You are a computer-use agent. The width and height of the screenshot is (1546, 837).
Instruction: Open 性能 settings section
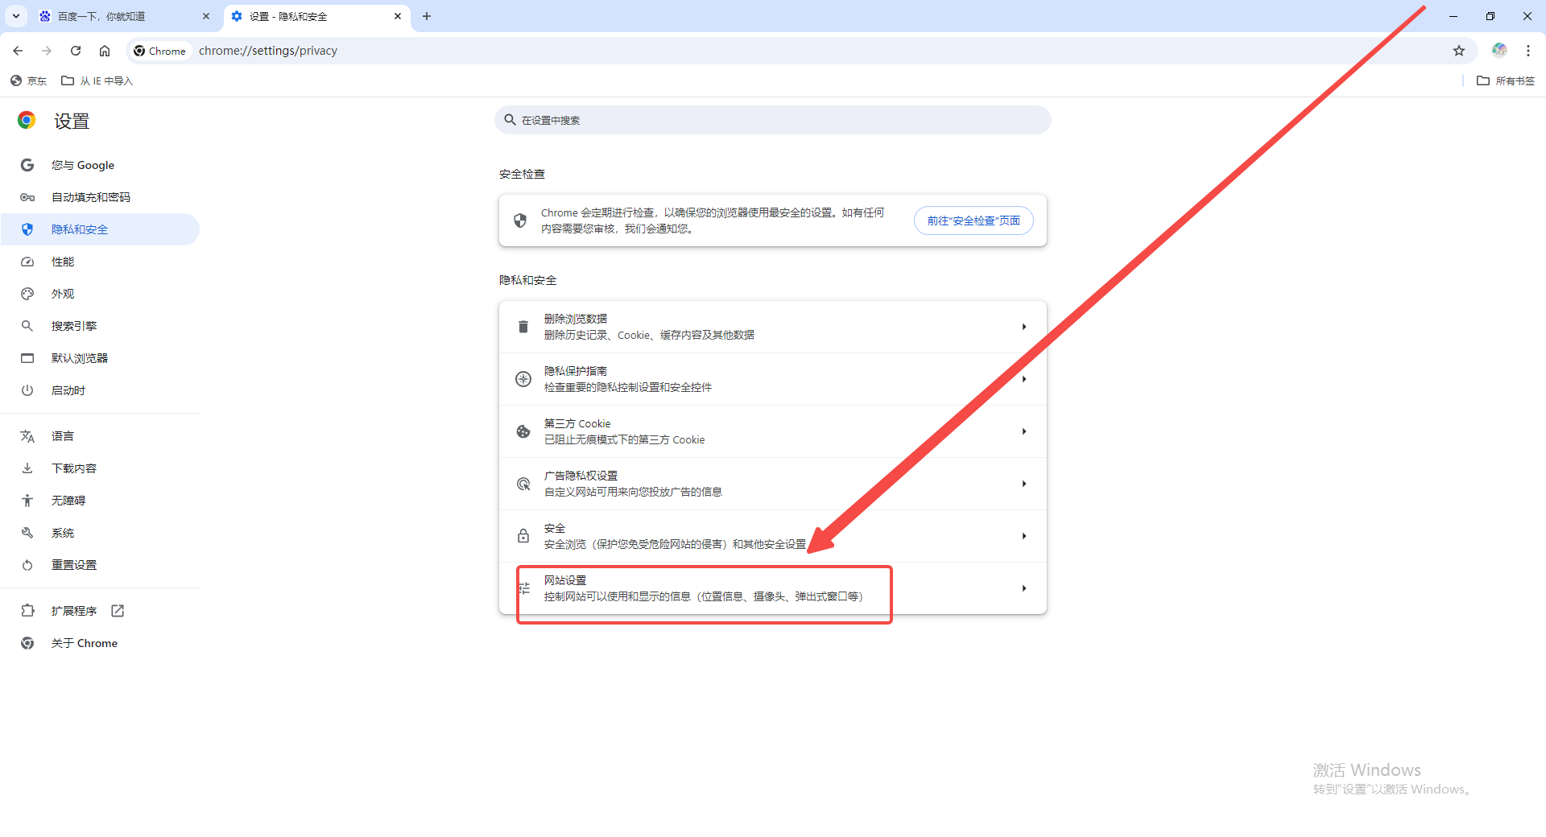coord(100,262)
